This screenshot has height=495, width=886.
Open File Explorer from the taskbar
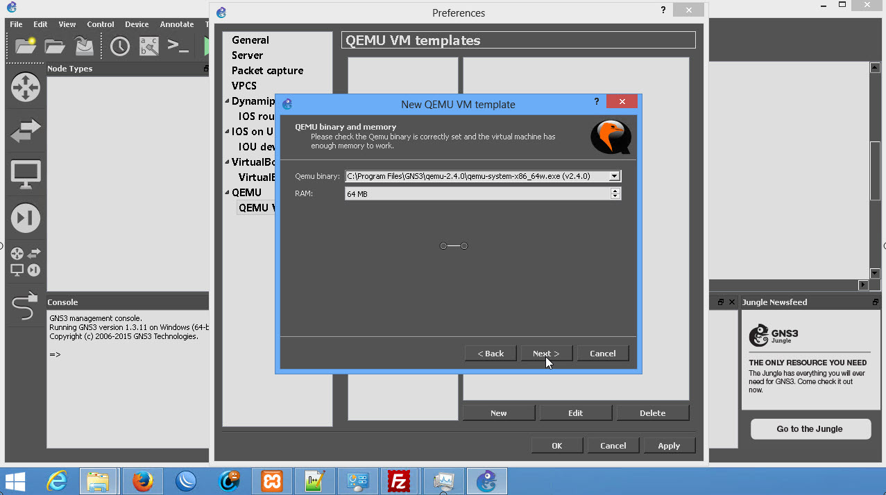(x=98, y=480)
